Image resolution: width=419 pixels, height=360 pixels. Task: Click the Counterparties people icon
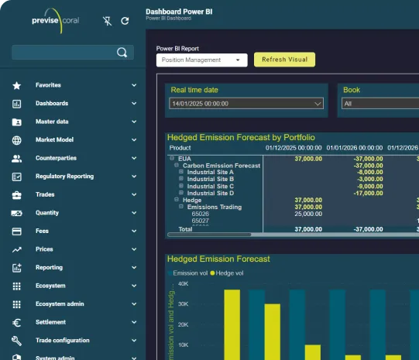[x=16, y=159]
